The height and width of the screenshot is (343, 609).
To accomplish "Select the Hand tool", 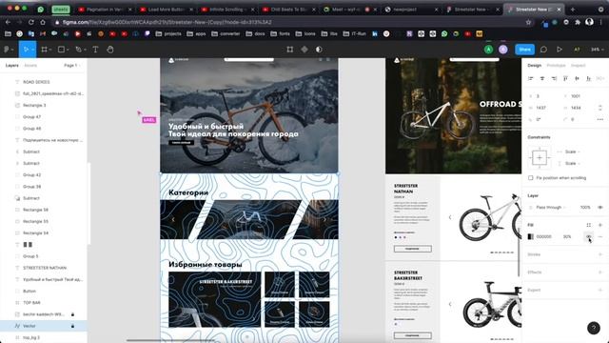I will click(110, 50).
